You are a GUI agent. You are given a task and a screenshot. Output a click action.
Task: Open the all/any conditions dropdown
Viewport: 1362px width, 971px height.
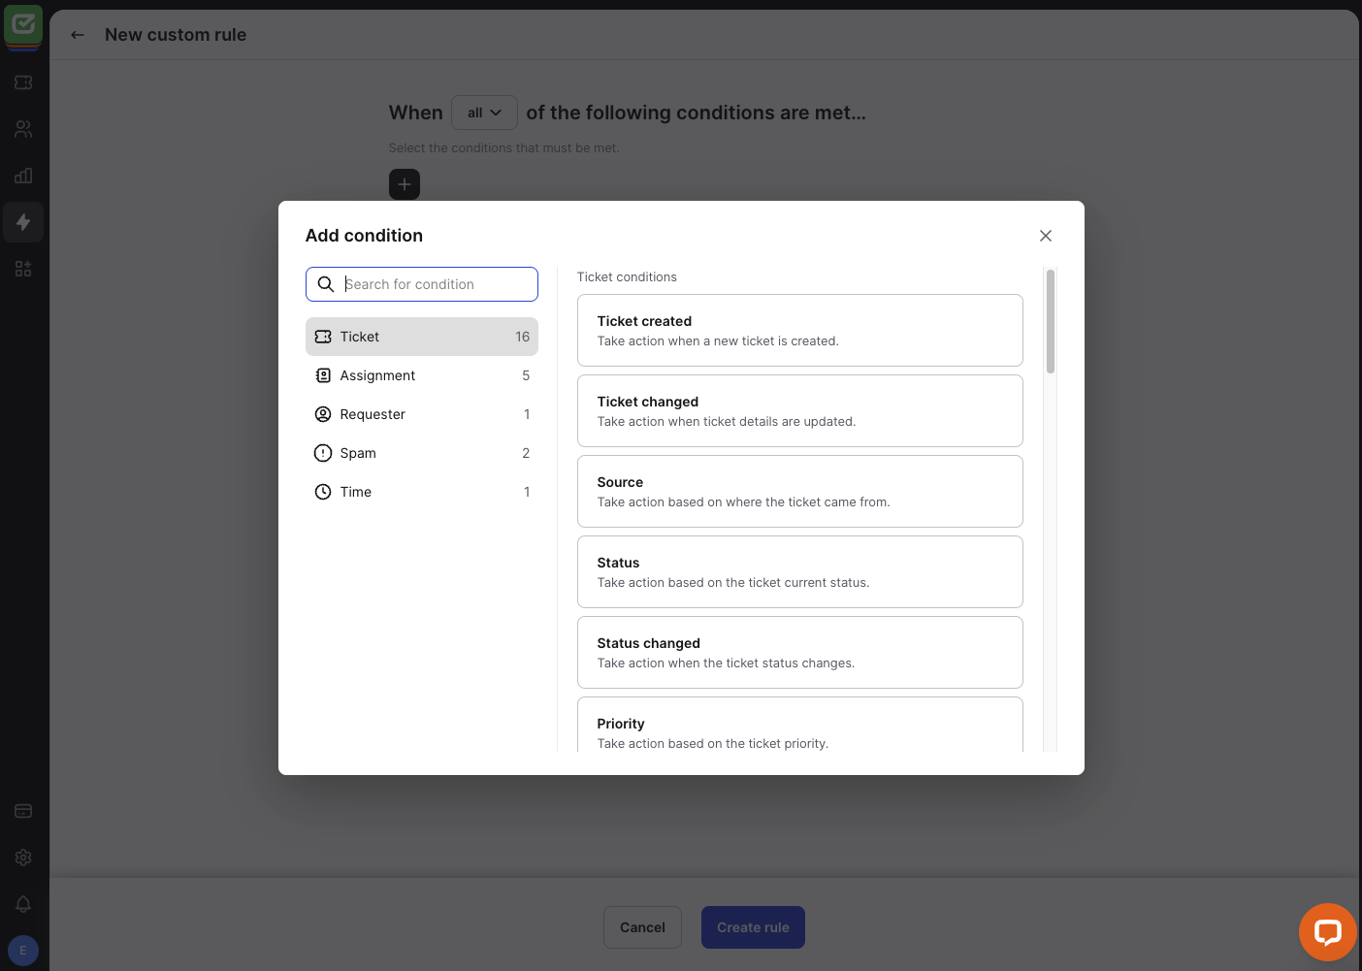coord(484,113)
